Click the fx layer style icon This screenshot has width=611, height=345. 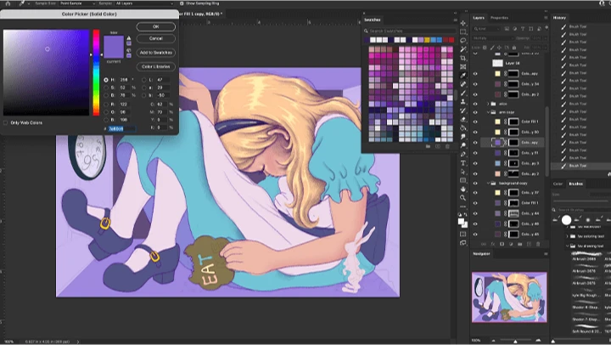coord(492,244)
